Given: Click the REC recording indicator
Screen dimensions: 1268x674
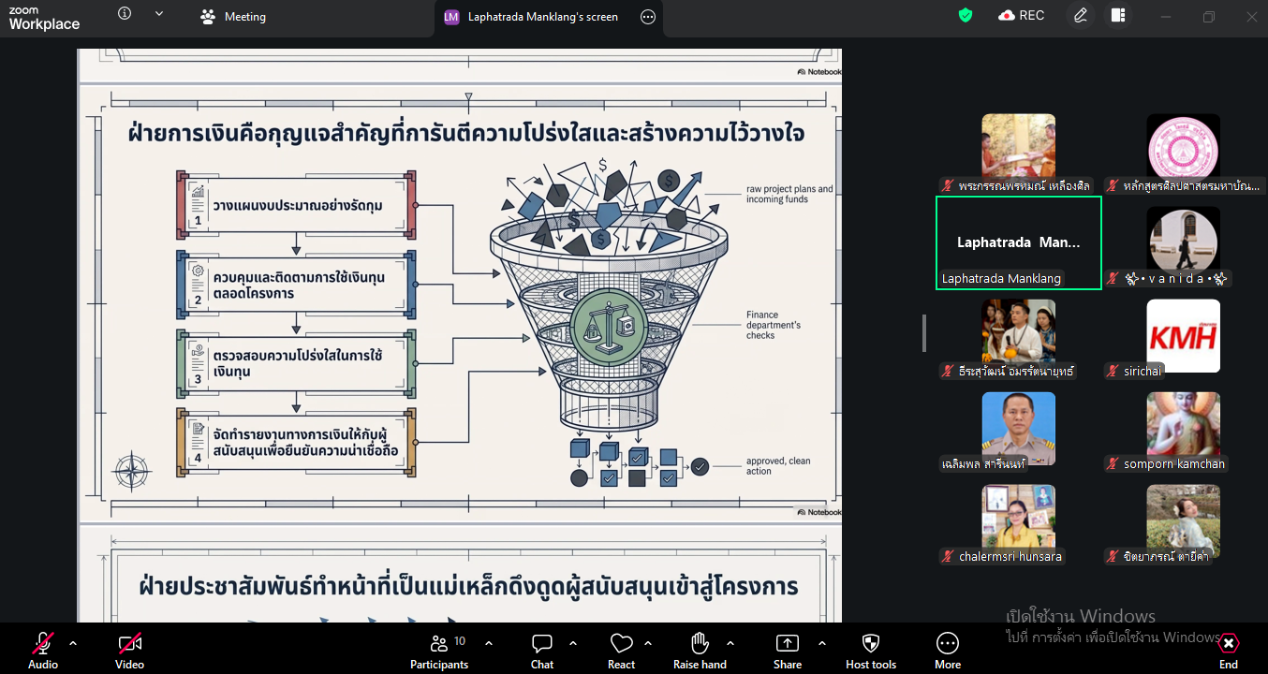Looking at the screenshot, I should click(1021, 15).
